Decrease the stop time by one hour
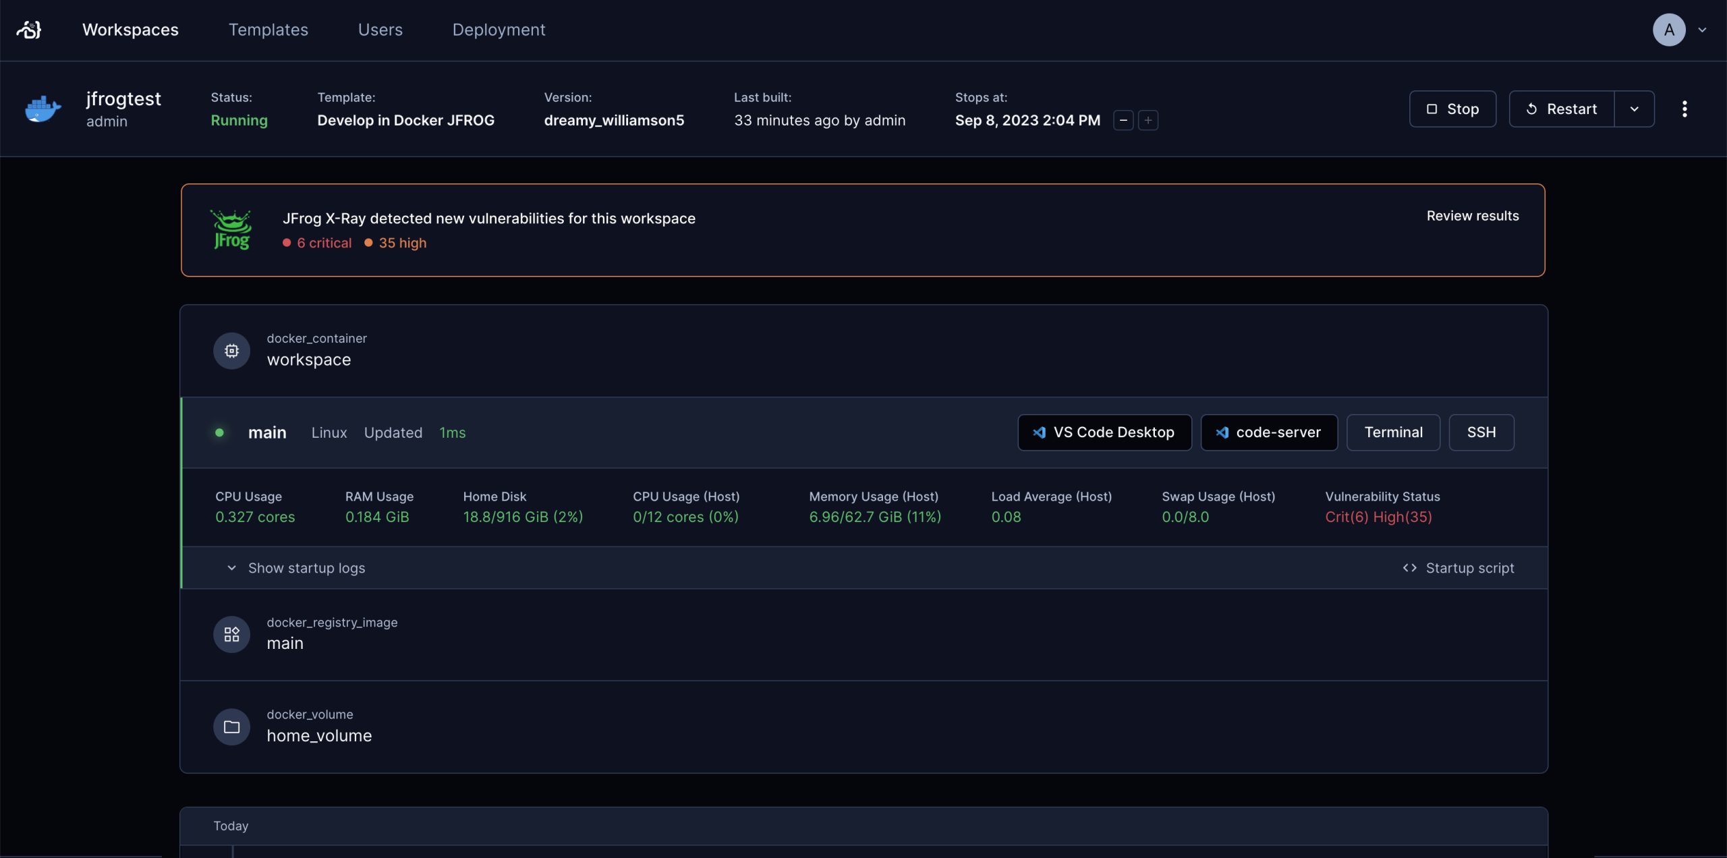The height and width of the screenshot is (858, 1727). [x=1123, y=120]
